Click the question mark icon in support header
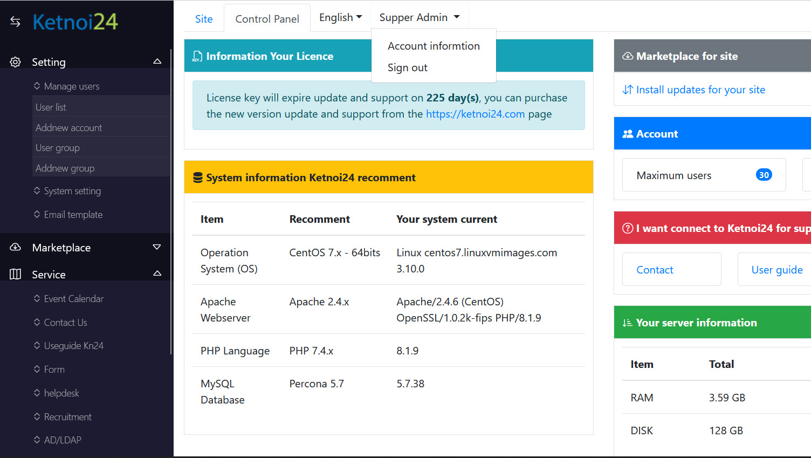The image size is (811, 458). pyautogui.click(x=628, y=228)
